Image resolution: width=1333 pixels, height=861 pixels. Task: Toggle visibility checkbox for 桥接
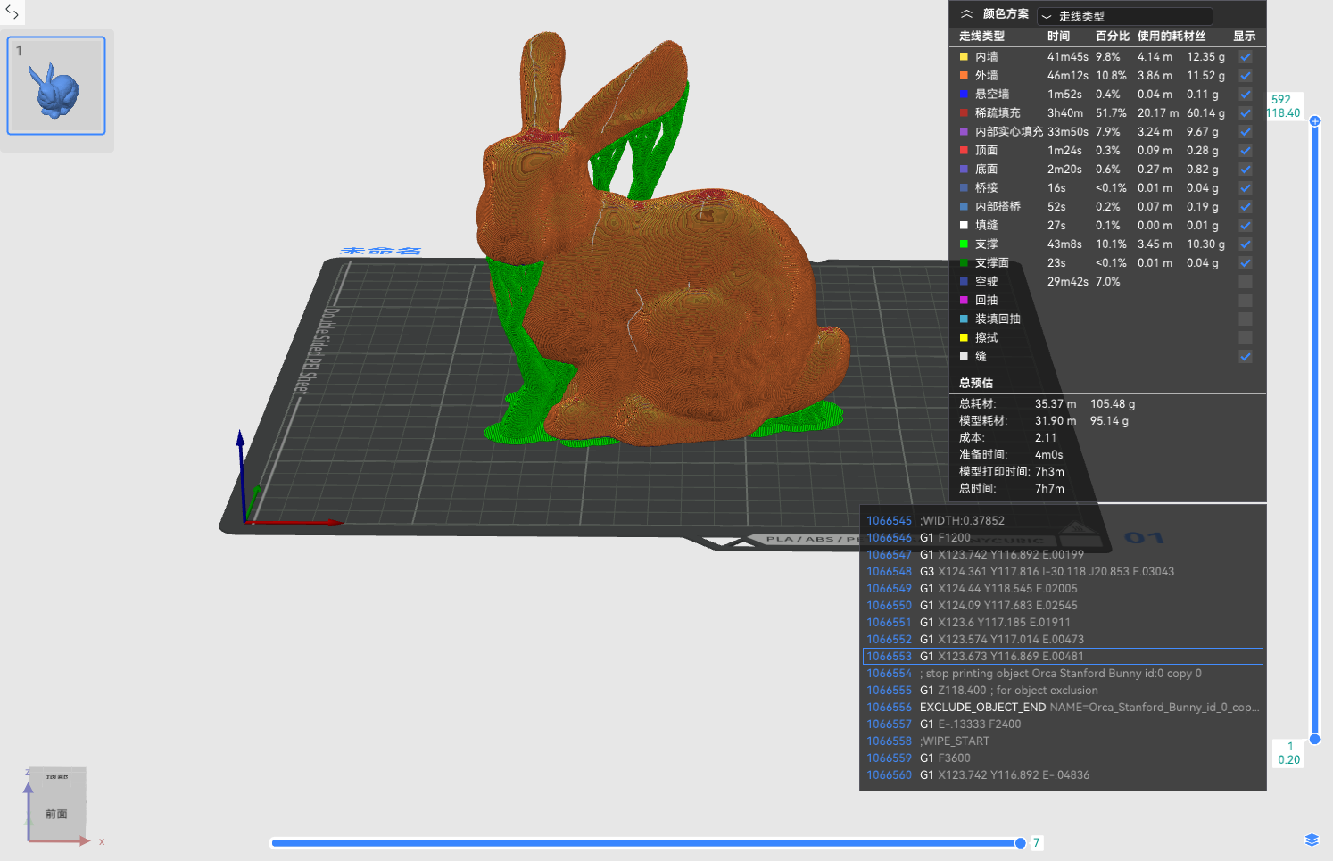1246,187
